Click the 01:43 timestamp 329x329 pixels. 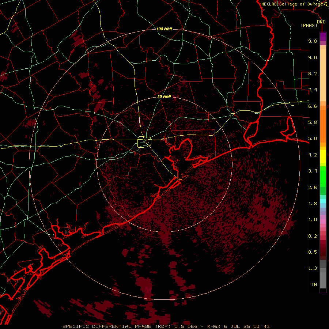(261, 326)
